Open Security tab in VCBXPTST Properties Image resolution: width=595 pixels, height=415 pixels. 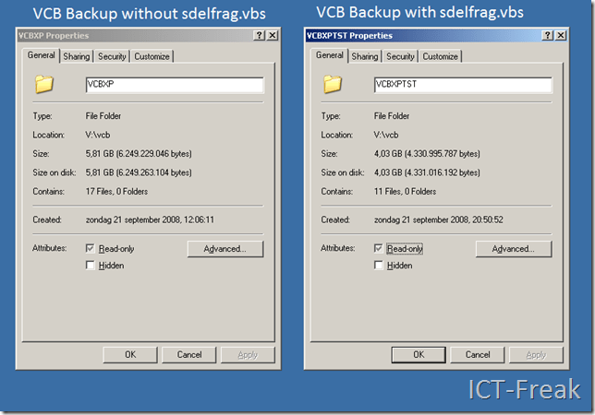[x=400, y=56]
